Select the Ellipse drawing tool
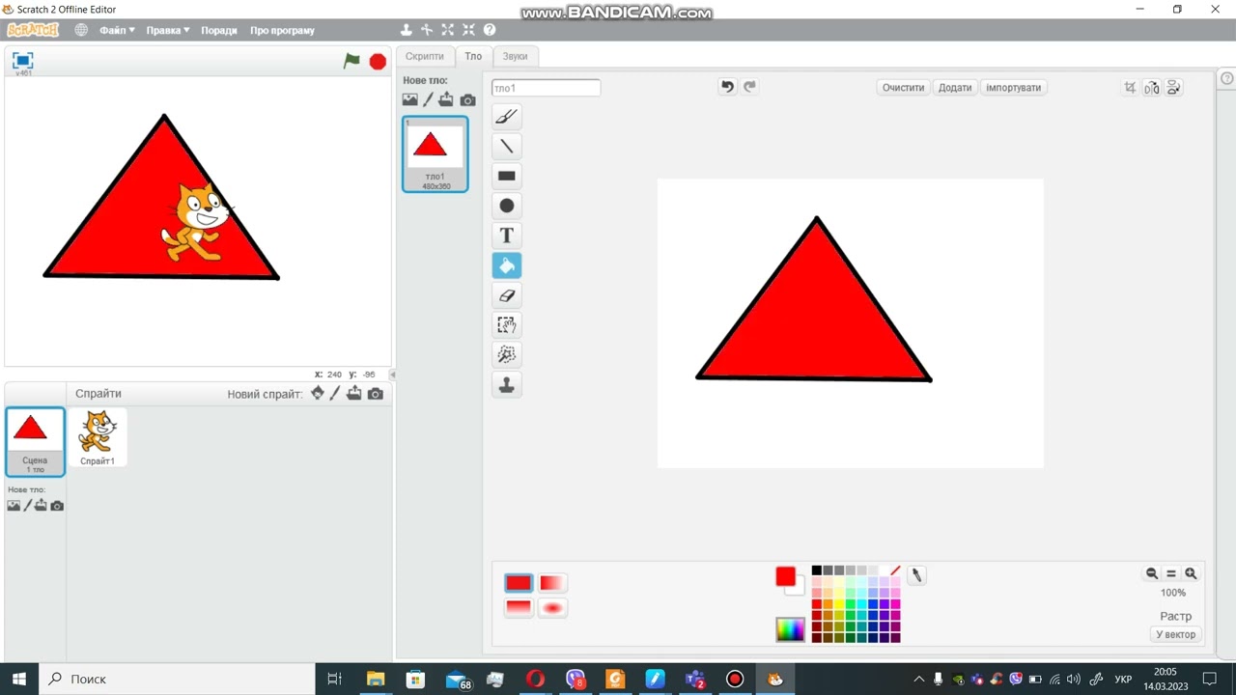Screen dimensions: 1236x695 (506, 206)
